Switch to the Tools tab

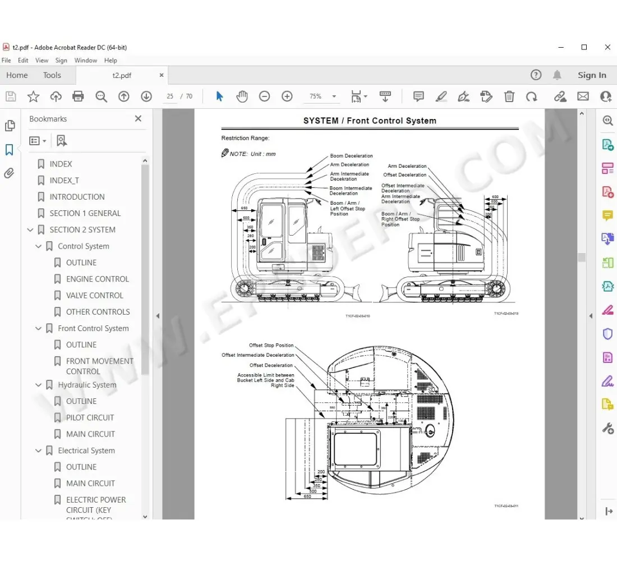[x=52, y=75]
